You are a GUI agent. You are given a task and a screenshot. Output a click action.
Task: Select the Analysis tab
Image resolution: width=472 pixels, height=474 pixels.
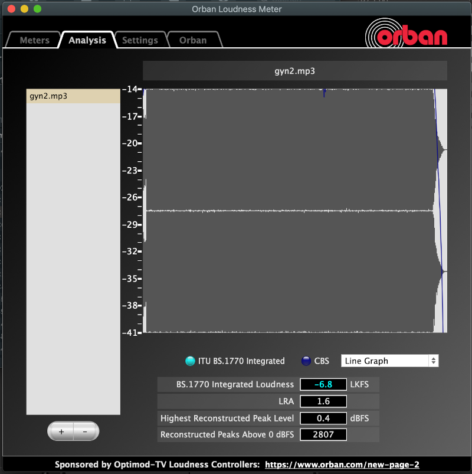point(87,40)
